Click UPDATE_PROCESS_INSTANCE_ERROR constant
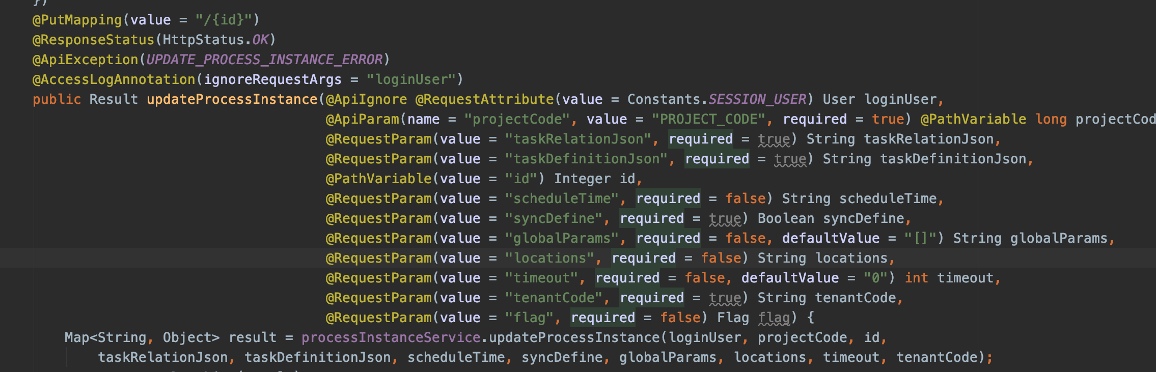 click(265, 60)
